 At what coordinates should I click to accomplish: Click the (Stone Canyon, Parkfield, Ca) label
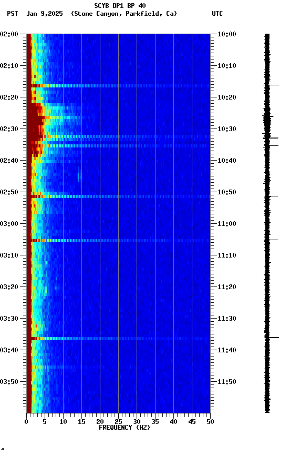pyautogui.click(x=124, y=14)
